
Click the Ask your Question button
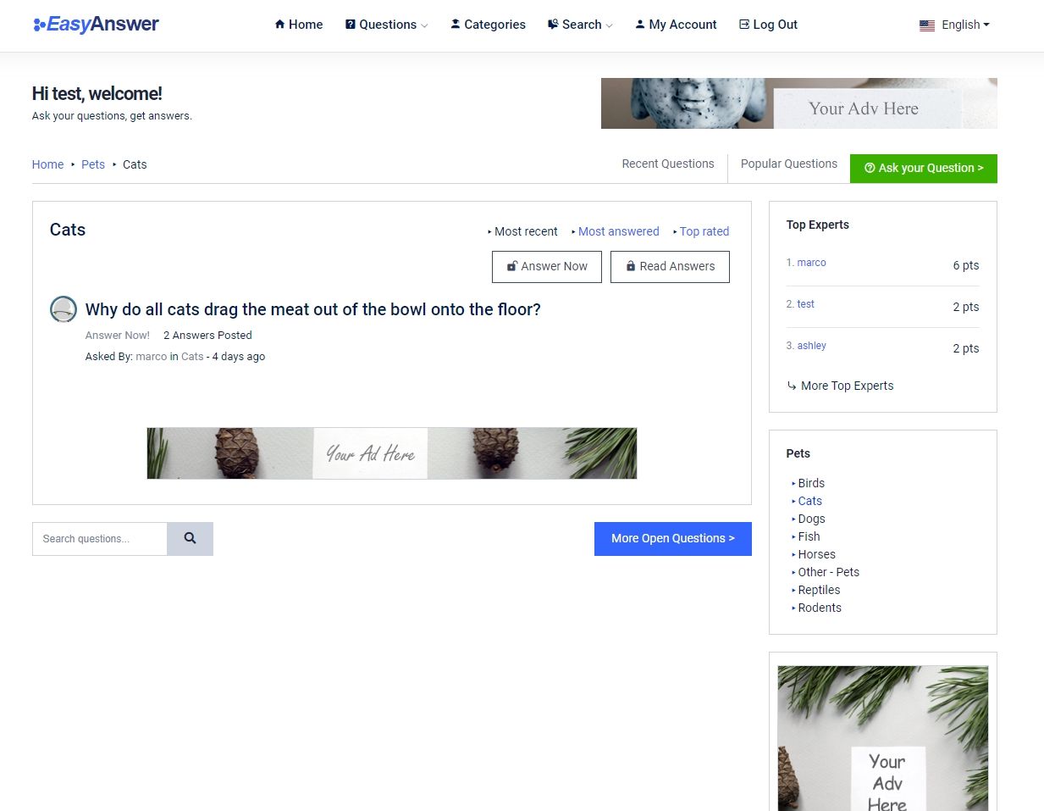click(924, 168)
